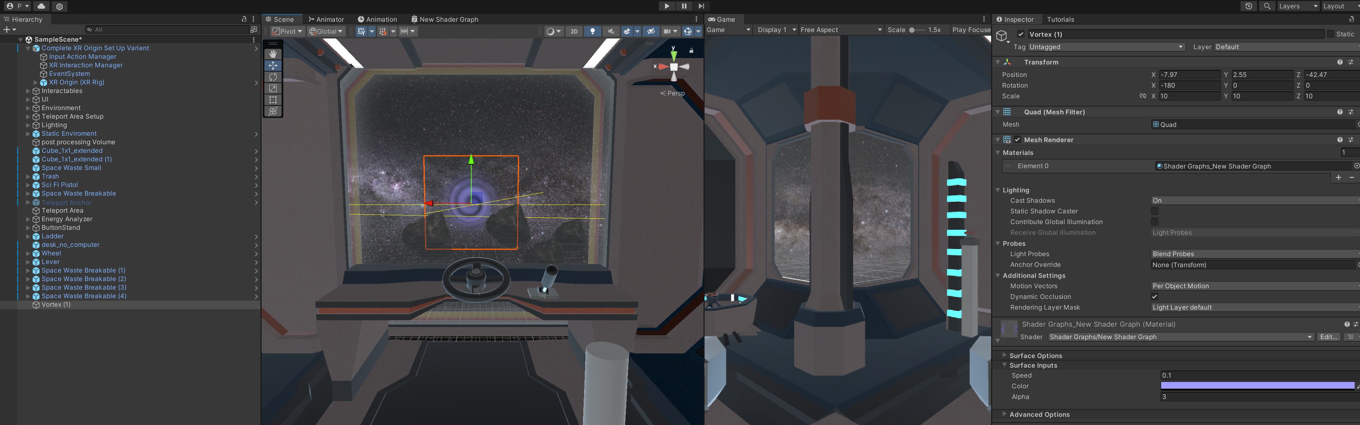Select the Scale tool
Image resolution: width=1360 pixels, height=425 pixels.
[x=273, y=89]
